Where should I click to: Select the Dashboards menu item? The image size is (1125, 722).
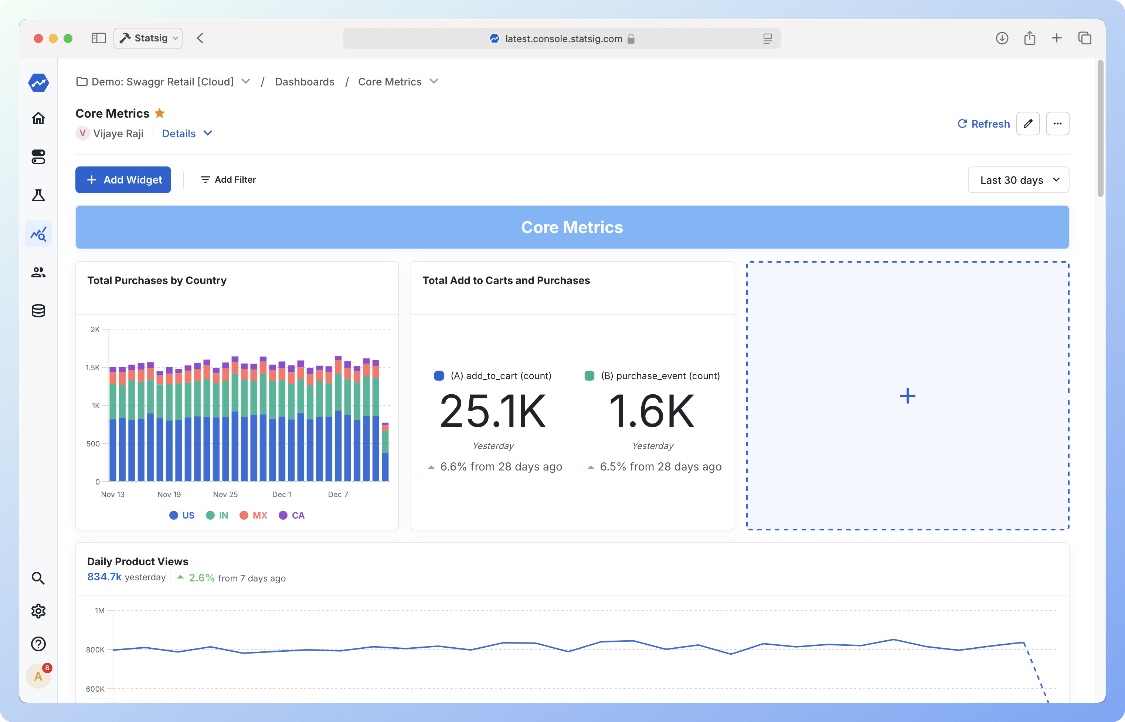[x=303, y=81]
